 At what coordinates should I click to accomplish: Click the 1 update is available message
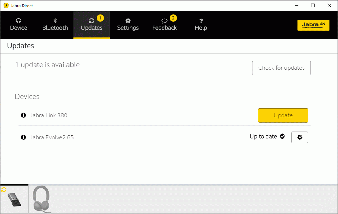(47, 65)
